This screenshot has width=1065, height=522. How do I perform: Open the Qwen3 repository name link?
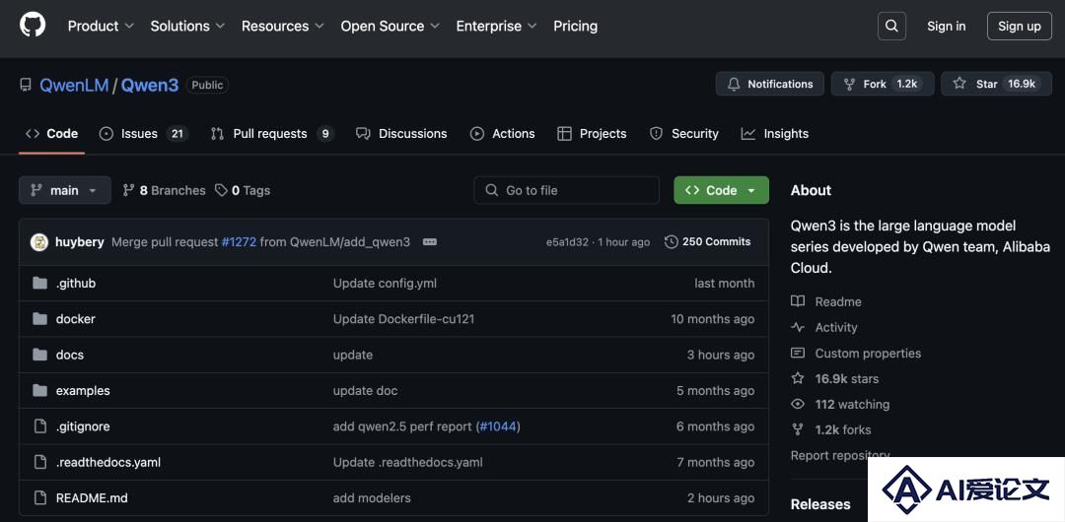150,85
